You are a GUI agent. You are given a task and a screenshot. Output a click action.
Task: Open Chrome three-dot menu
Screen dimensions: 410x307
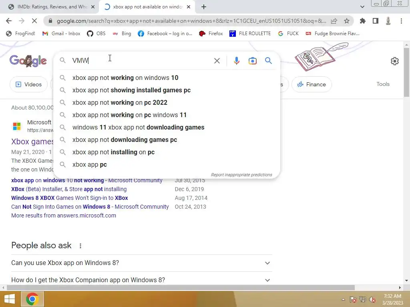tap(401, 21)
